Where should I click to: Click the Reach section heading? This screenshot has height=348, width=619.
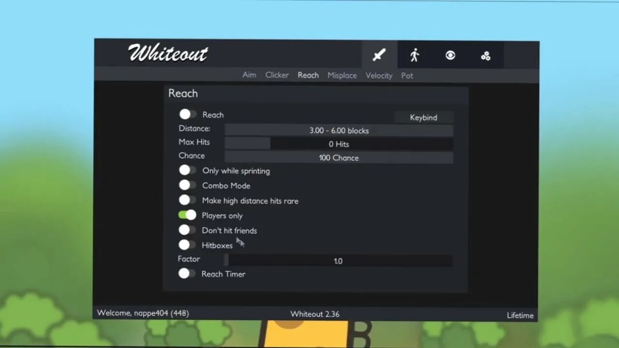(183, 93)
